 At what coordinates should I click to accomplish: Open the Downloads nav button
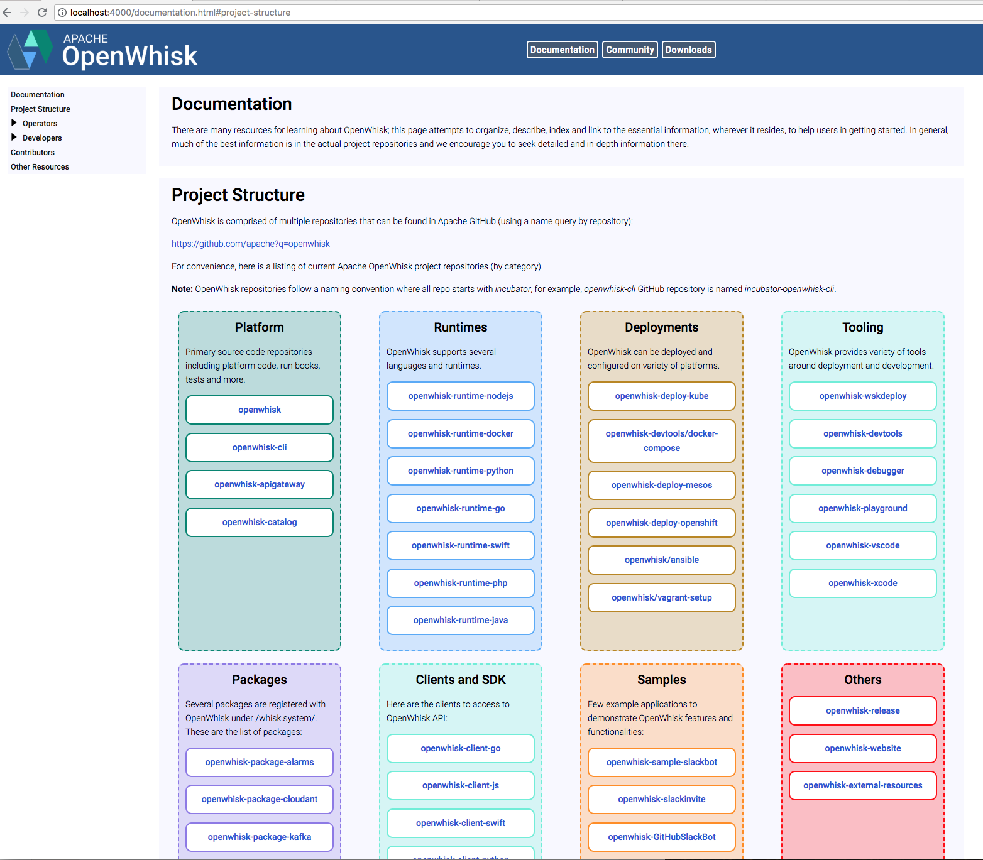point(689,50)
